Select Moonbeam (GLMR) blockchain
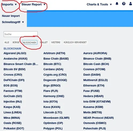 [56, 118]
